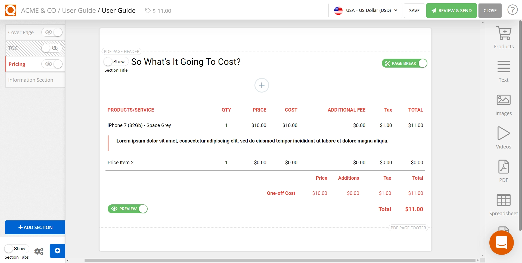Open the USD currency dropdown
Viewport: 522px width, 263px height.
[365, 11]
